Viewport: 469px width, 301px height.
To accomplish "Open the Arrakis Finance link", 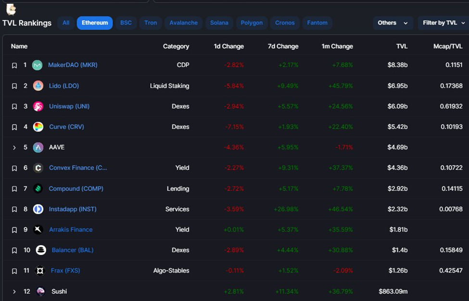I will point(71,229).
